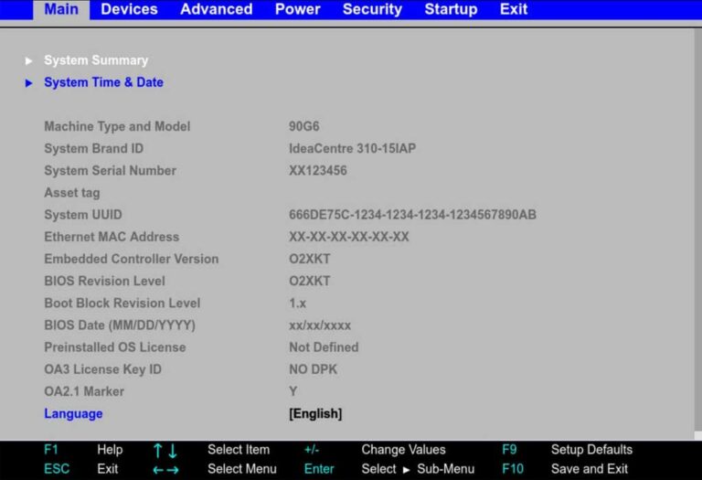Go to the Security tab
Screen dimensions: 702x480
(x=372, y=9)
